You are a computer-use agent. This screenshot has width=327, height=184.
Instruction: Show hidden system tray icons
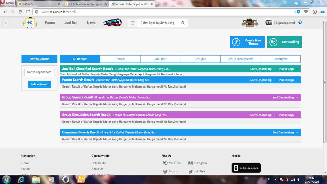pos(275,180)
